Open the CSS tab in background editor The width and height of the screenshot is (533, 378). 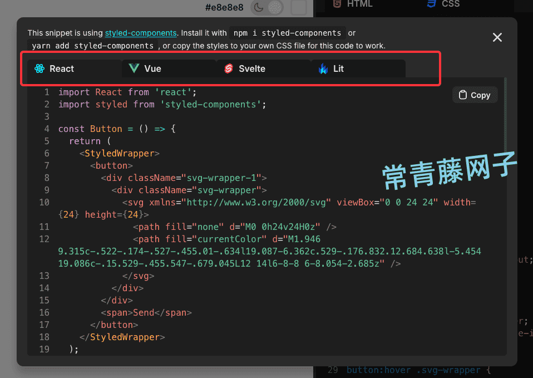click(x=443, y=4)
